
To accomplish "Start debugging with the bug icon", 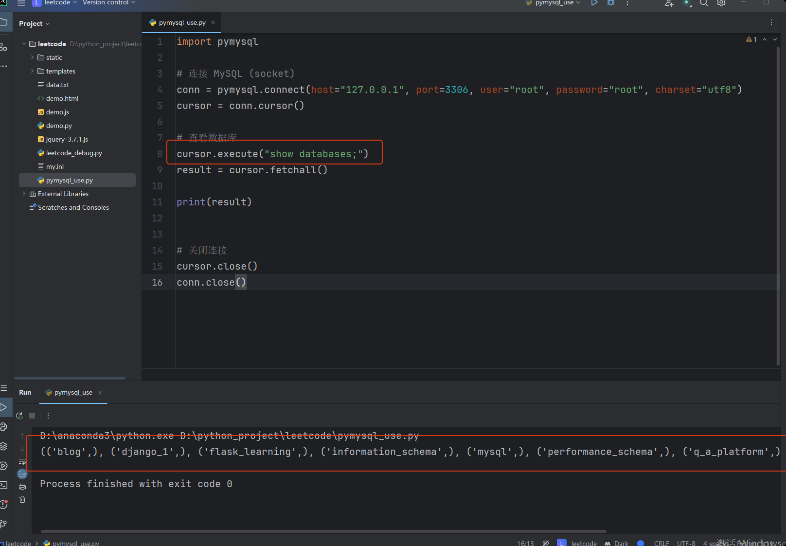I will pyautogui.click(x=611, y=3).
